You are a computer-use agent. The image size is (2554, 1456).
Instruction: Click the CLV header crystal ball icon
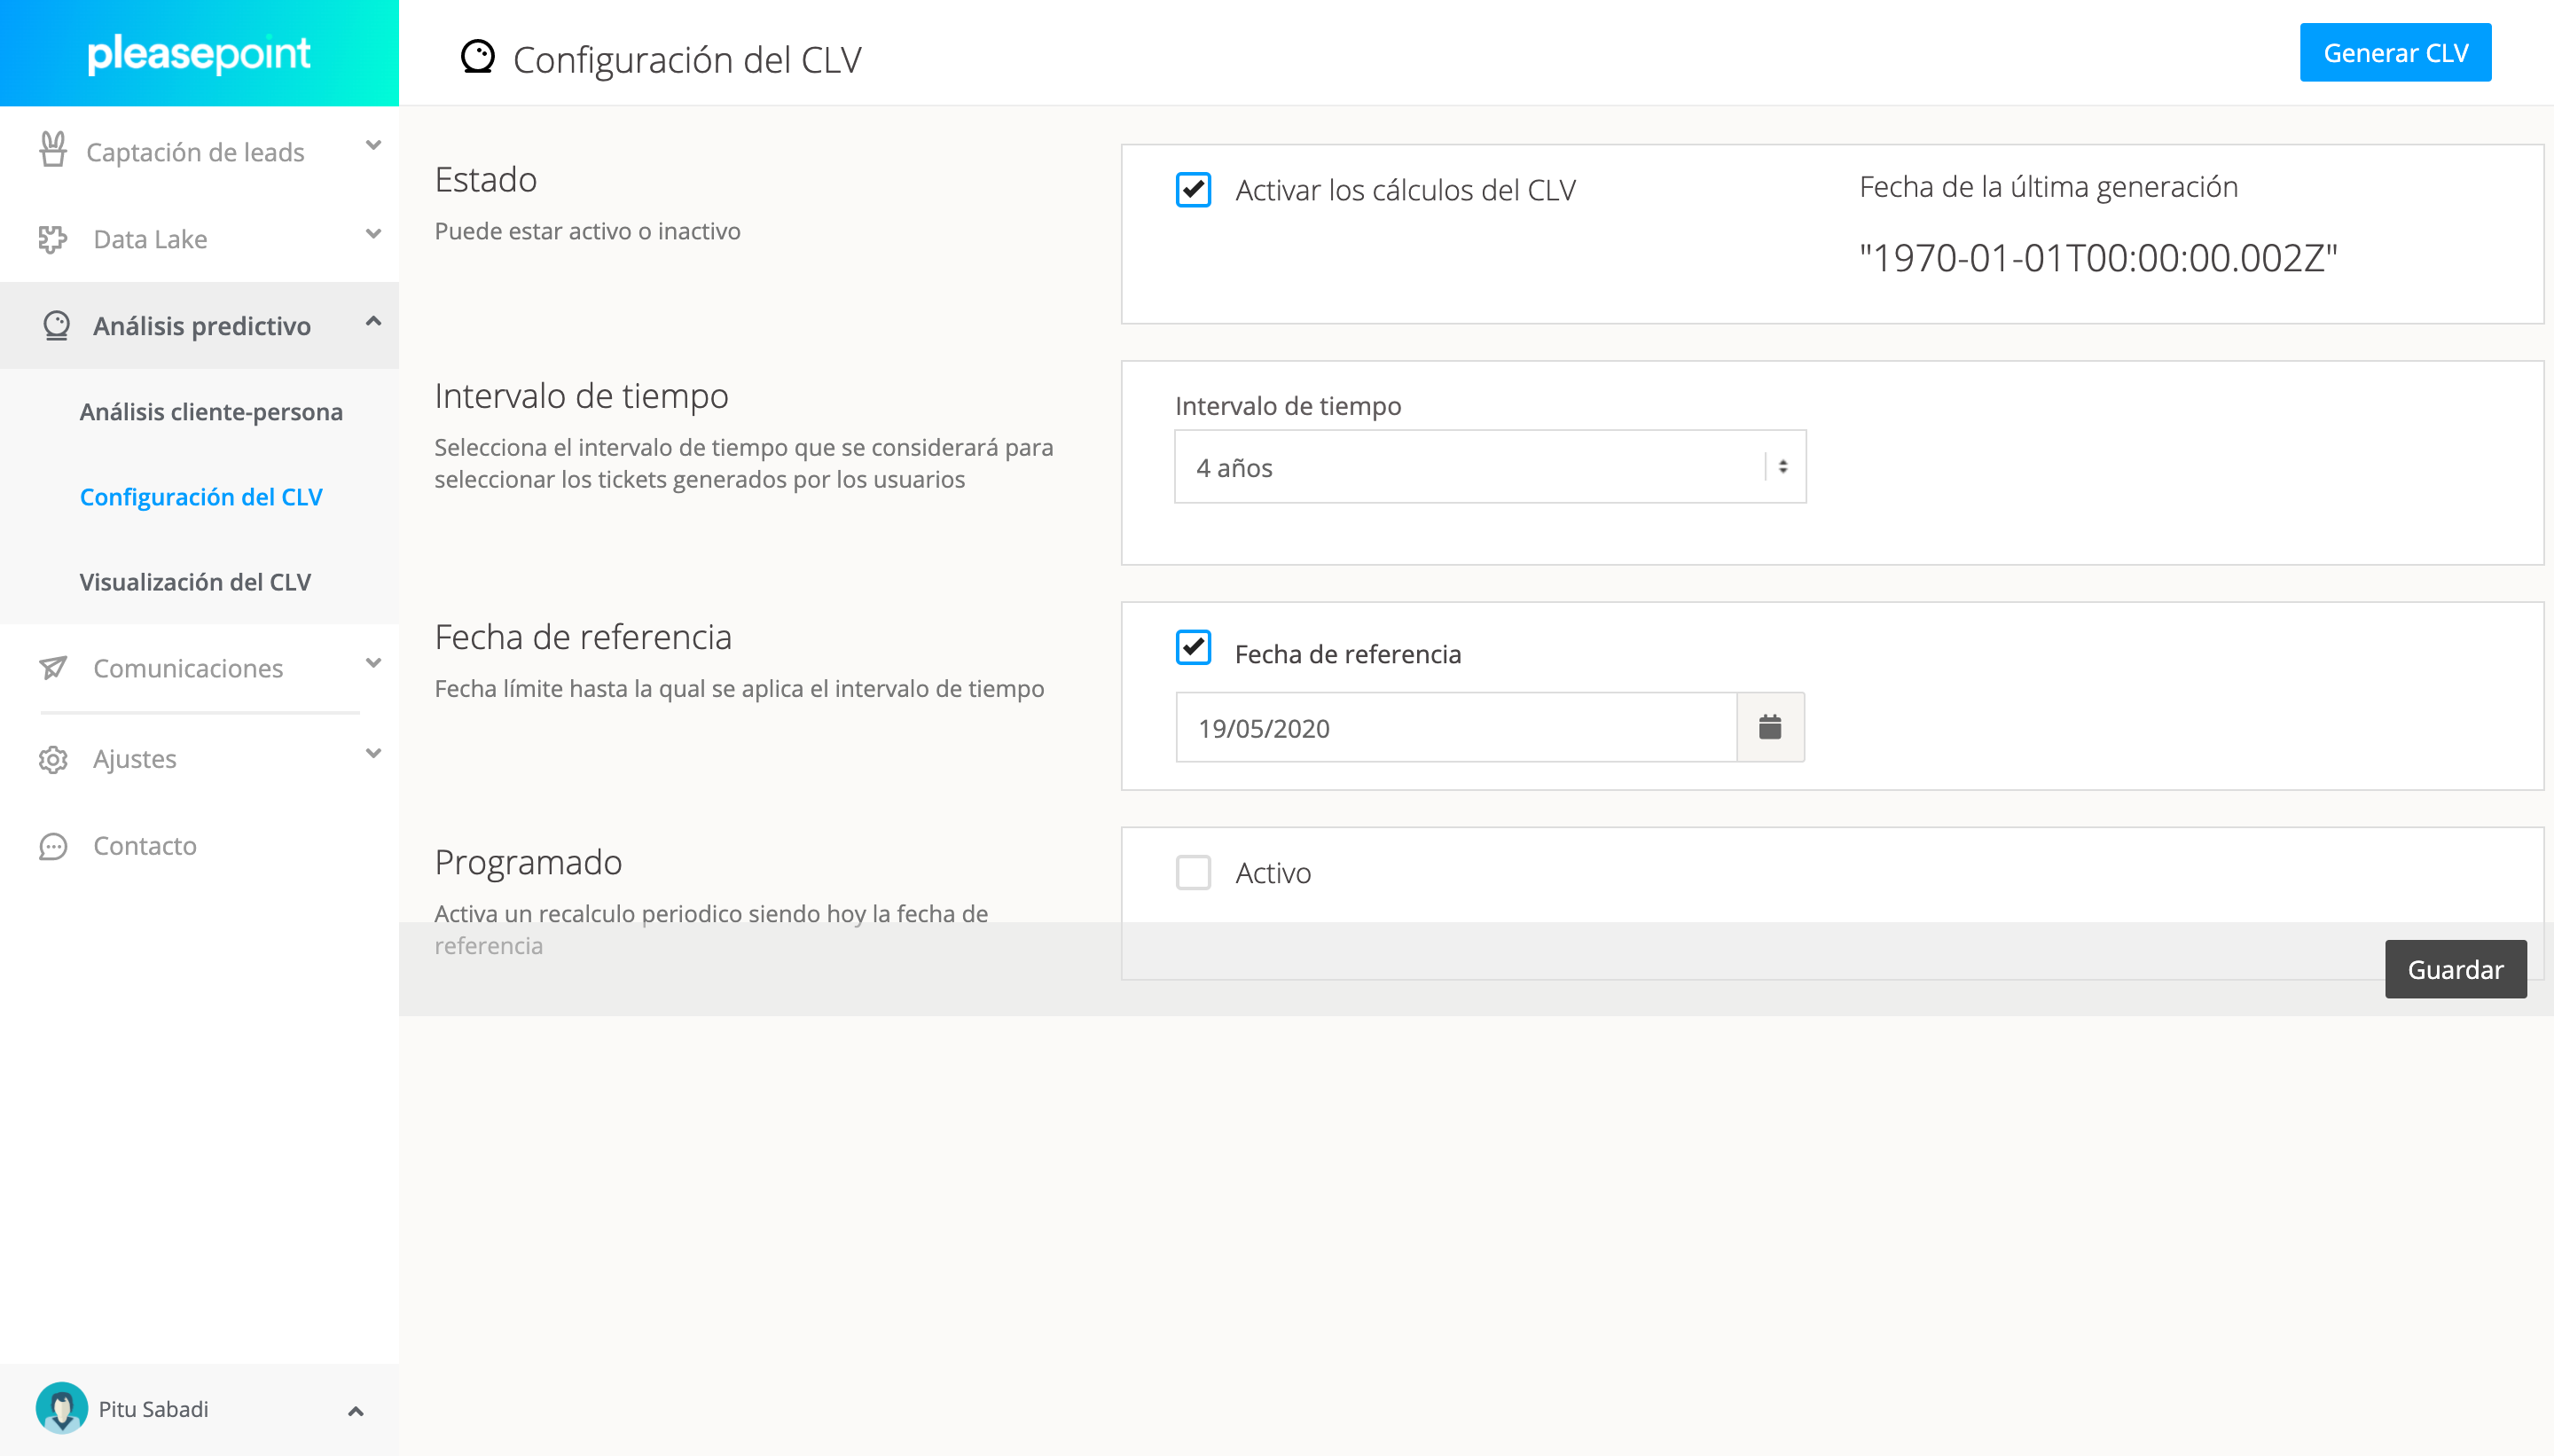(x=478, y=57)
